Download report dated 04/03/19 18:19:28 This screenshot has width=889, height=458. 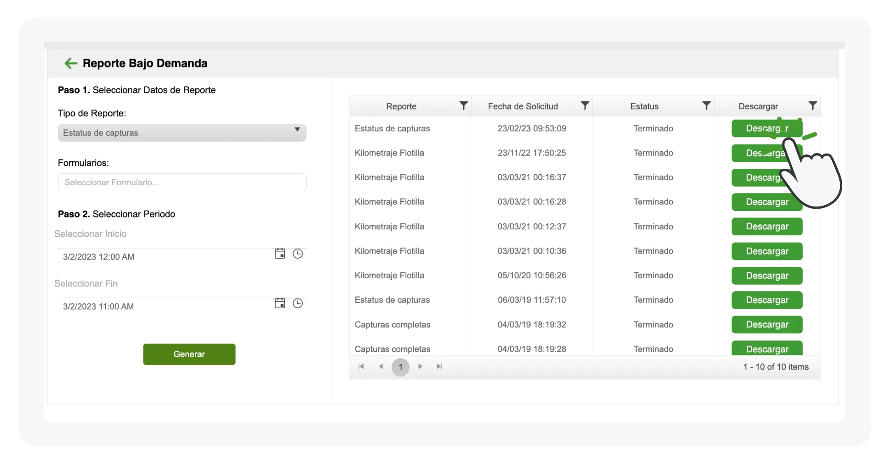pos(767,348)
